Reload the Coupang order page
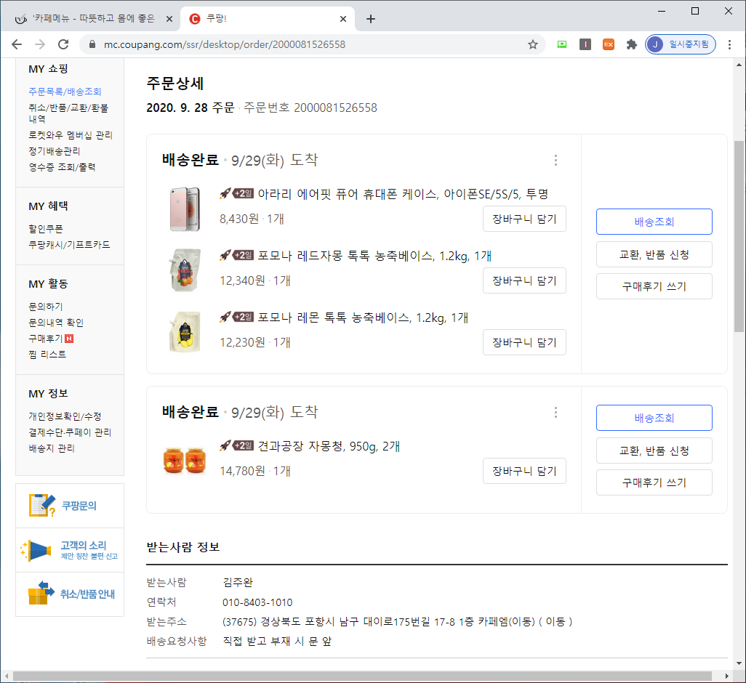 click(63, 44)
